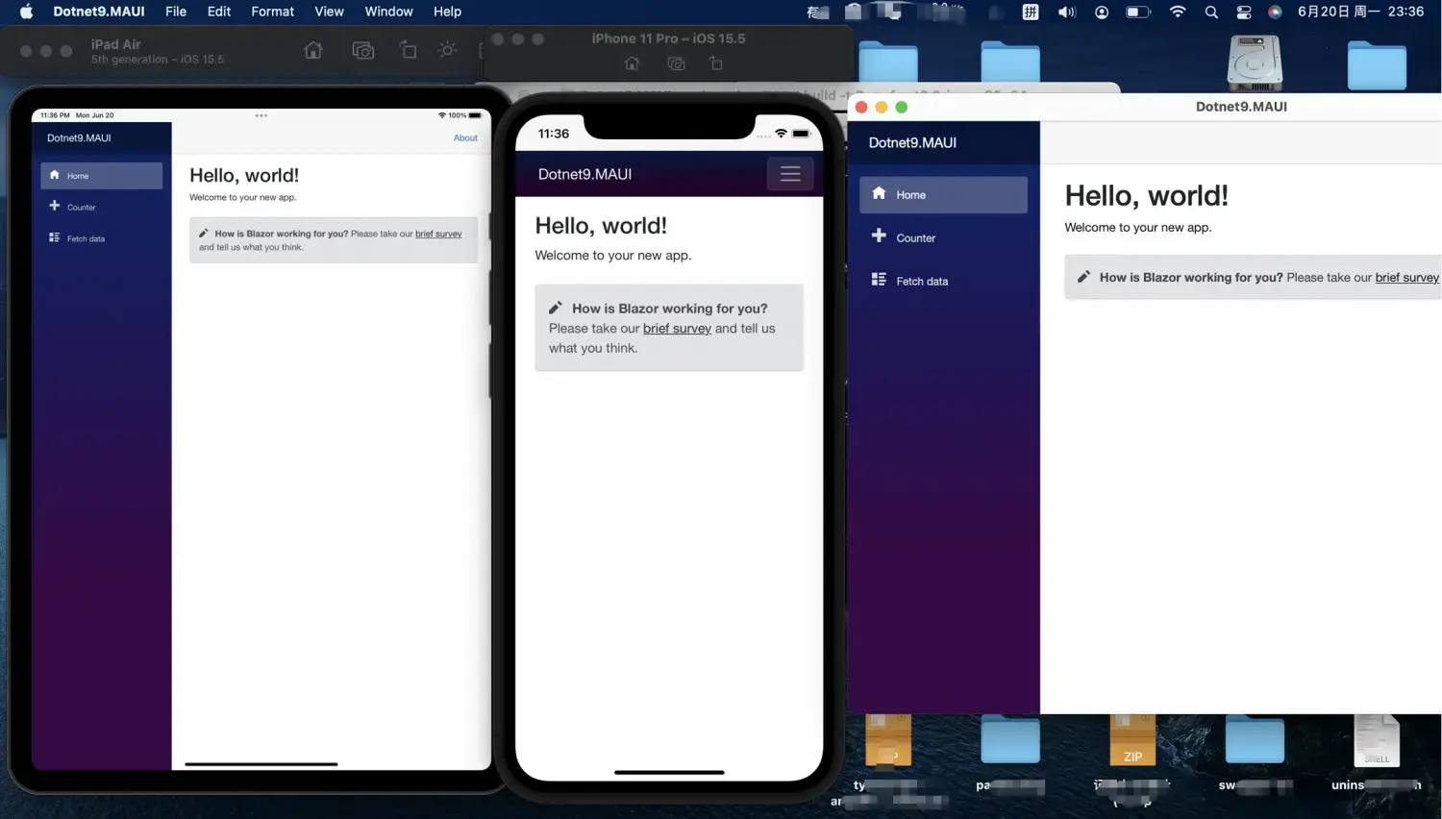Open the Wi-Fi status menu
1442x819 pixels.
pos(1178,12)
